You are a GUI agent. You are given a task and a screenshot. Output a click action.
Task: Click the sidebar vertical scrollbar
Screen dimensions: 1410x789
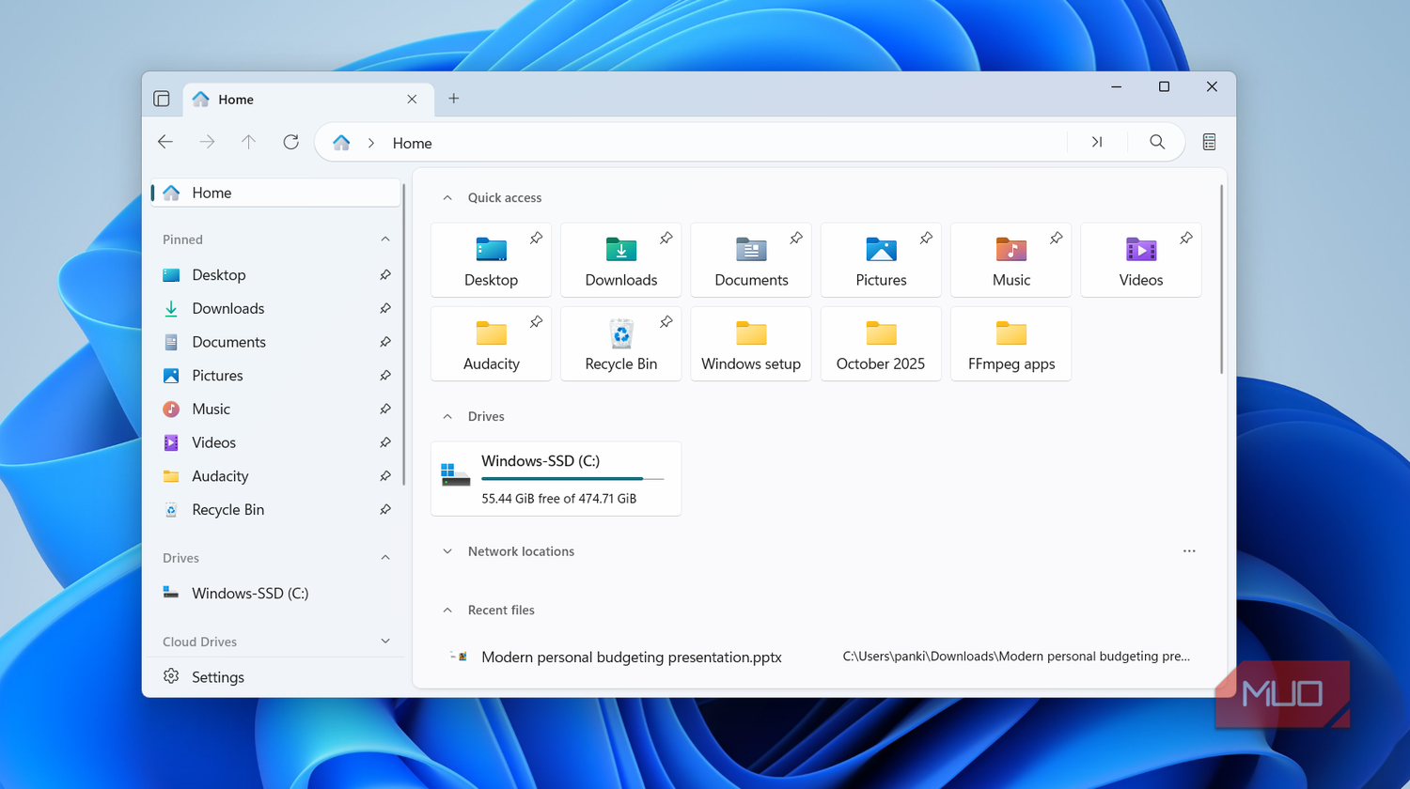404,334
